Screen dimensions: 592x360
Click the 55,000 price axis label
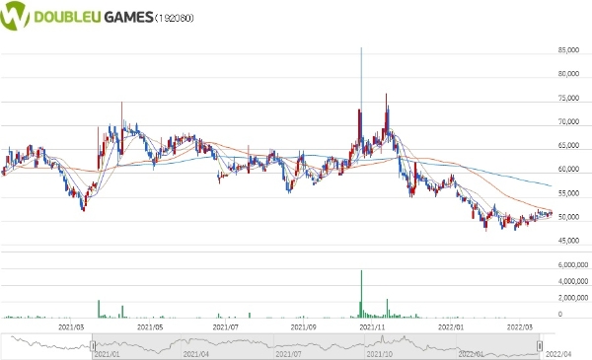click(568, 193)
